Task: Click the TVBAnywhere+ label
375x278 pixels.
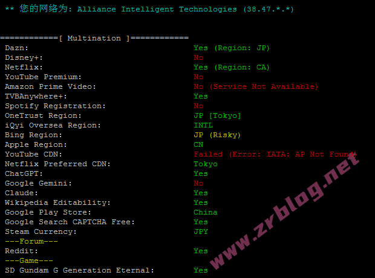Action: tap(36, 96)
